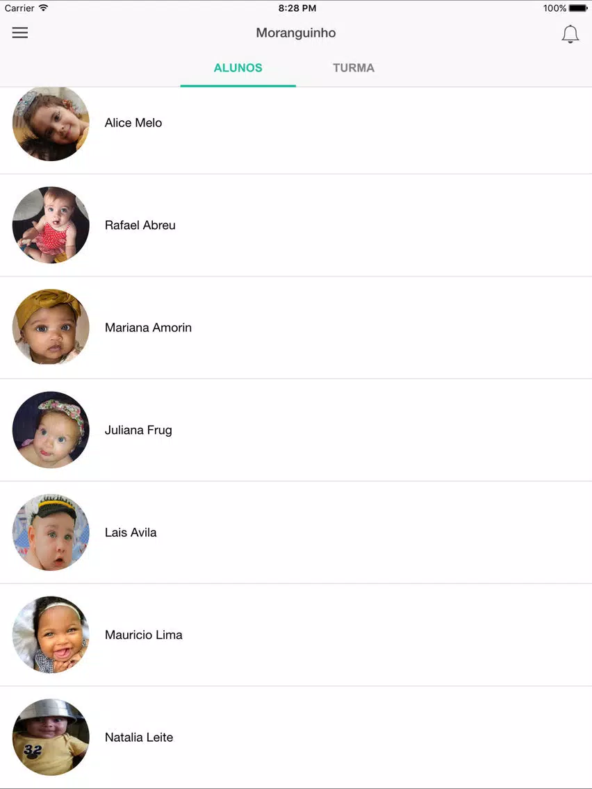Screen dimensions: 592x789
Task: Tap Lais Avila's profile photo
Action: click(x=51, y=533)
